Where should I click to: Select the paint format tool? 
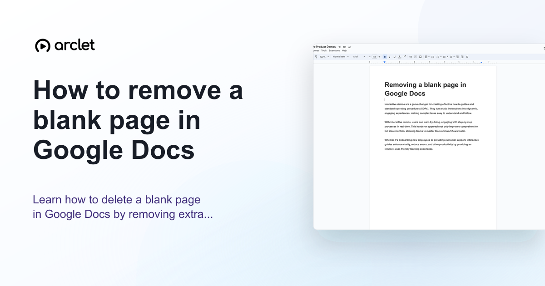[316, 57]
